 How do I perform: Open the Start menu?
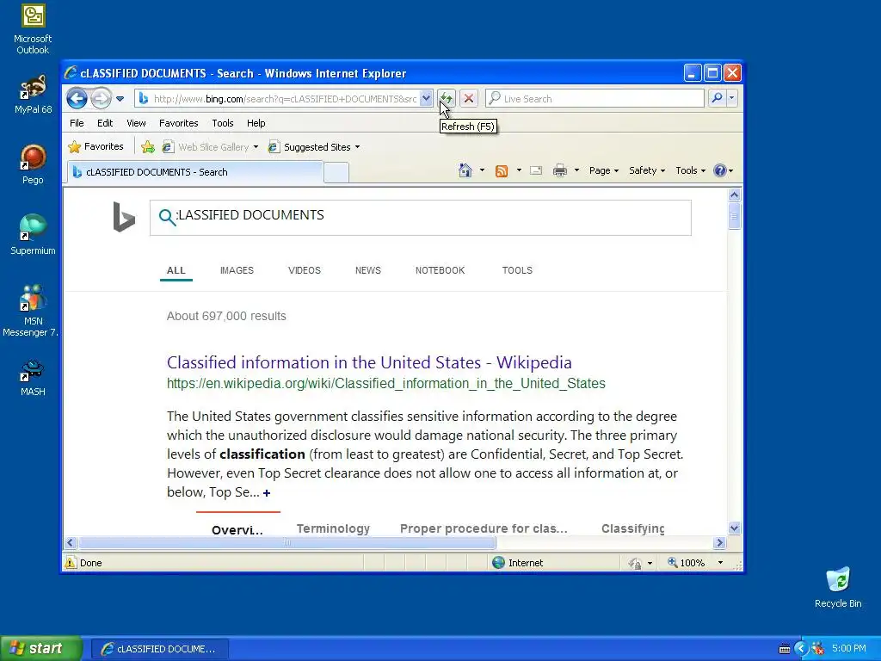click(40, 648)
